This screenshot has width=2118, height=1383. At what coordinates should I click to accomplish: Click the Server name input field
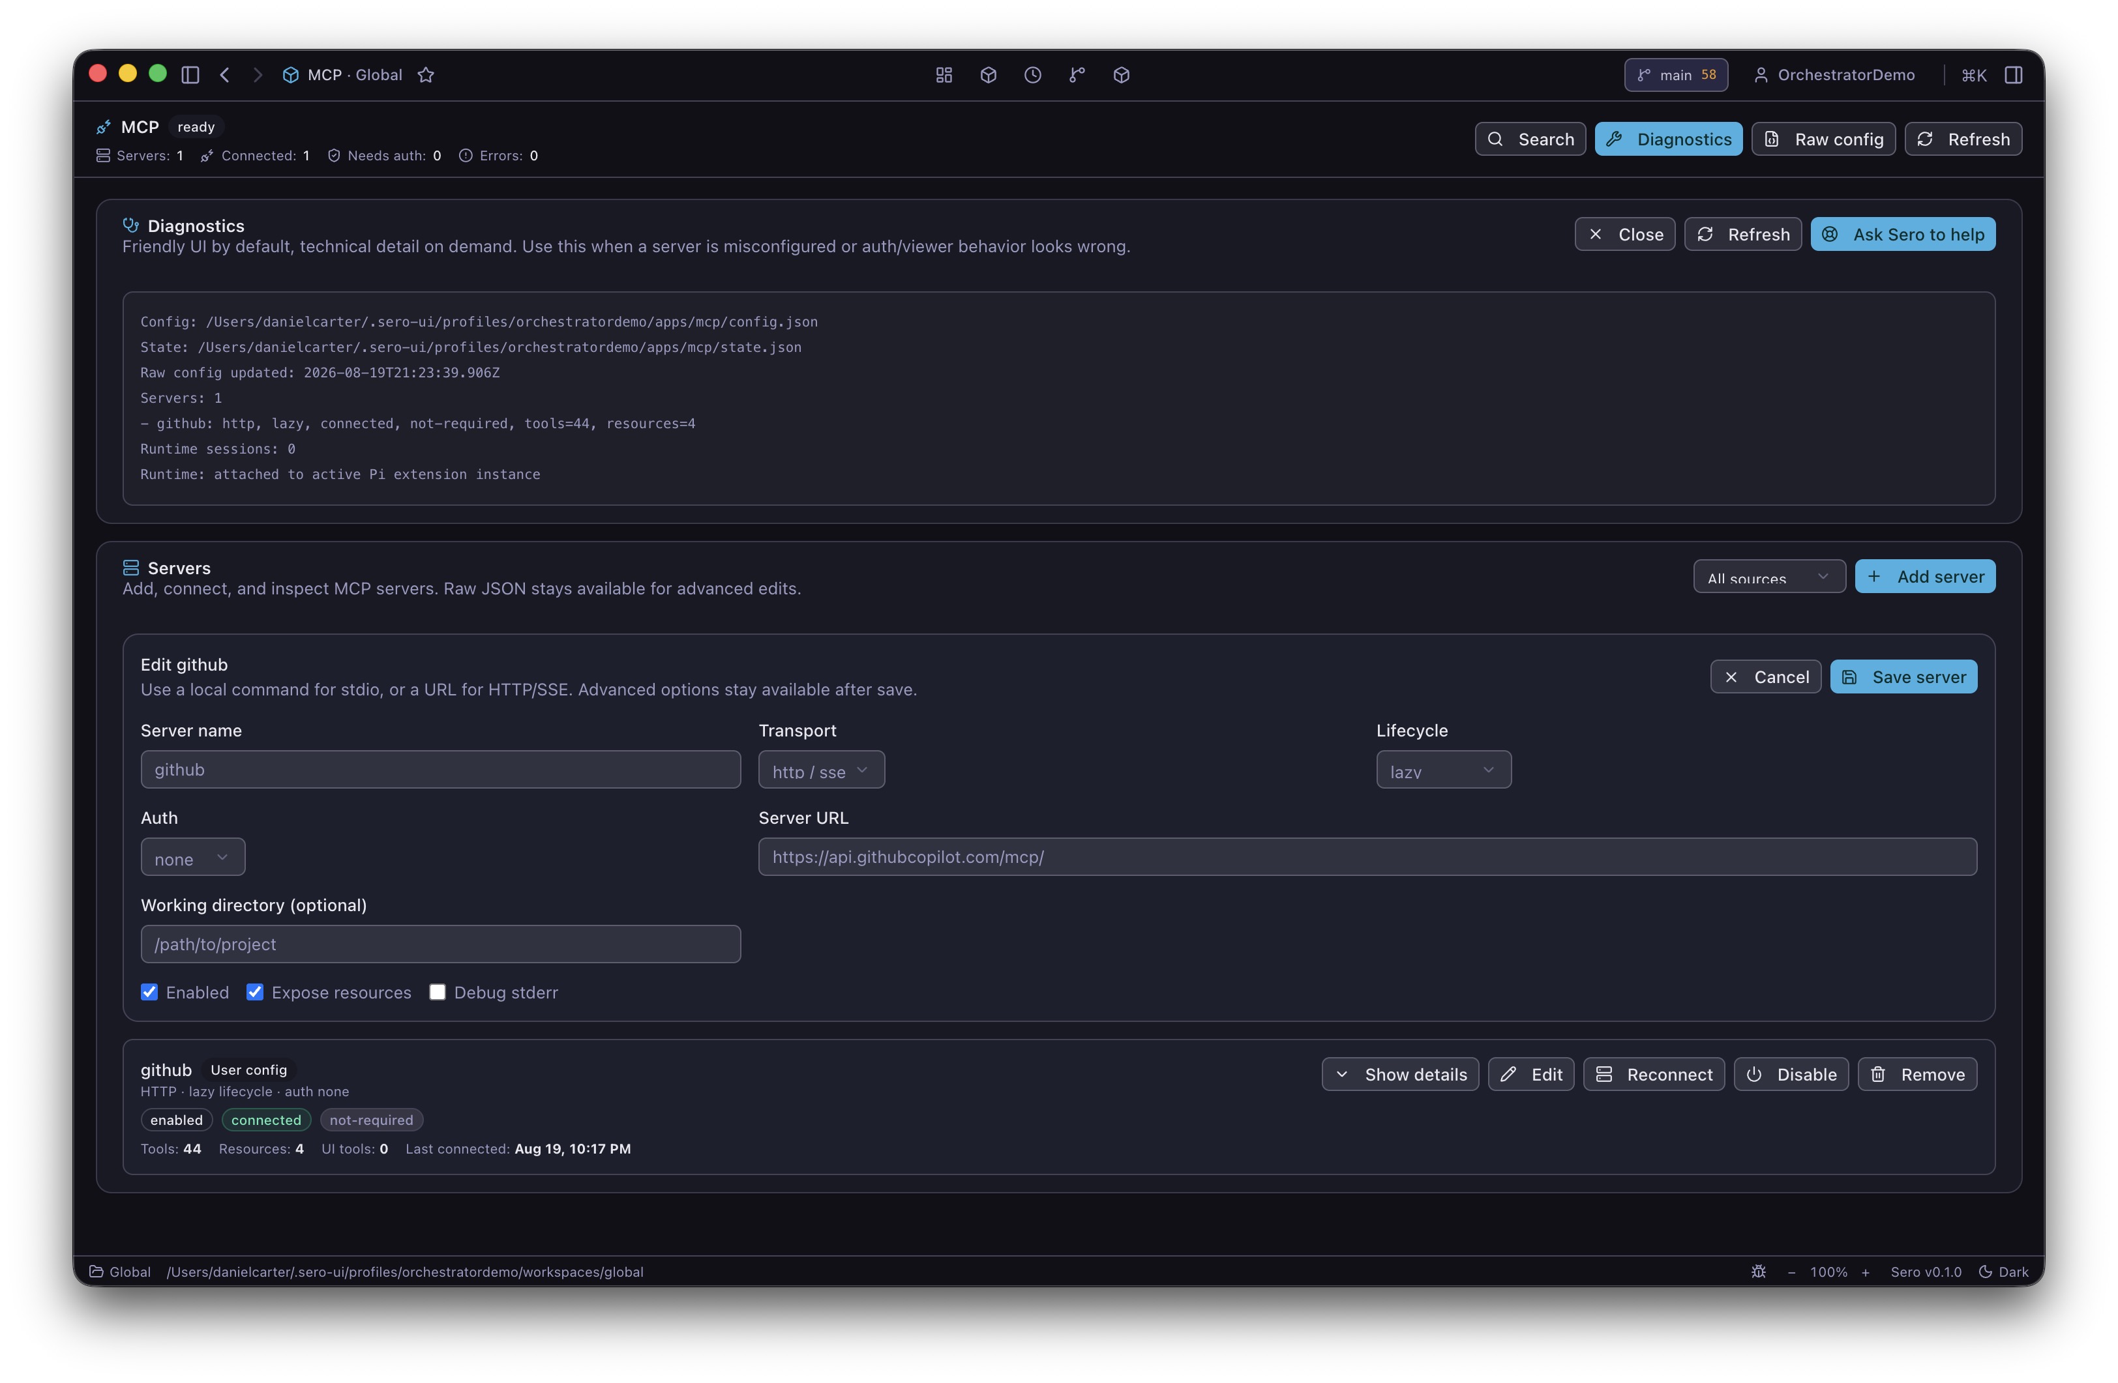[x=441, y=769]
